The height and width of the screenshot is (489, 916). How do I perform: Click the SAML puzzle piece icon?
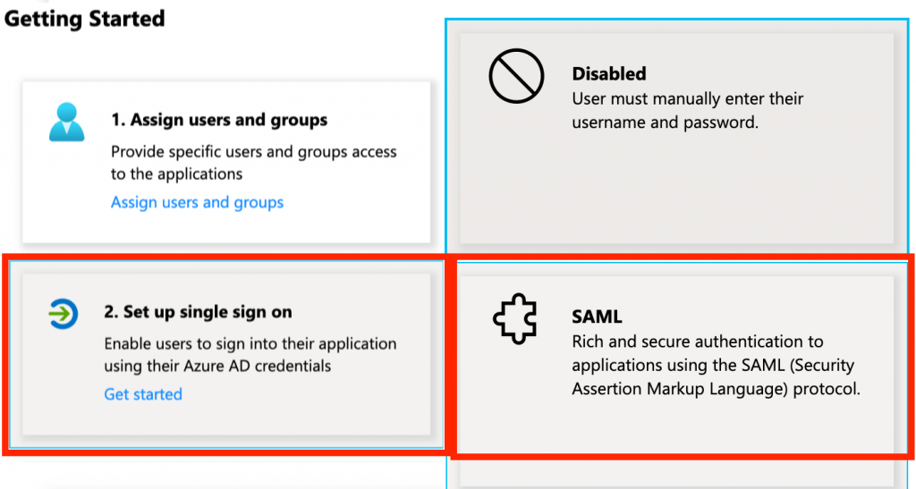(x=514, y=318)
